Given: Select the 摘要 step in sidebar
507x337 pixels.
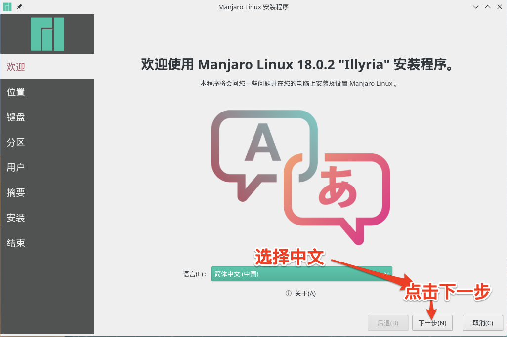Looking at the screenshot, I should (x=47, y=193).
